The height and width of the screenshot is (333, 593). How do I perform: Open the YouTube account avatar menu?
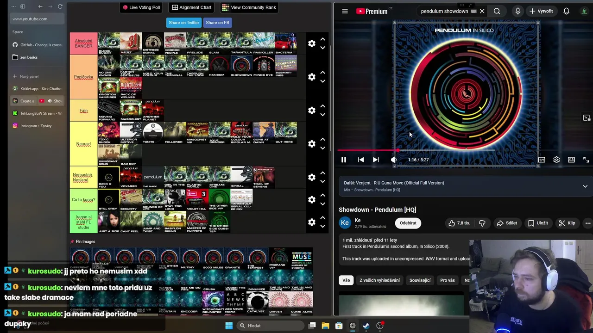(x=585, y=11)
